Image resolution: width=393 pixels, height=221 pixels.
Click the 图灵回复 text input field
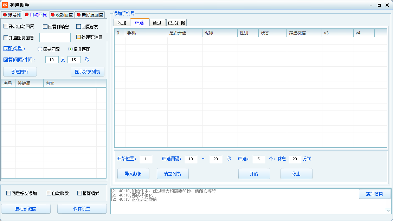(x=55, y=38)
